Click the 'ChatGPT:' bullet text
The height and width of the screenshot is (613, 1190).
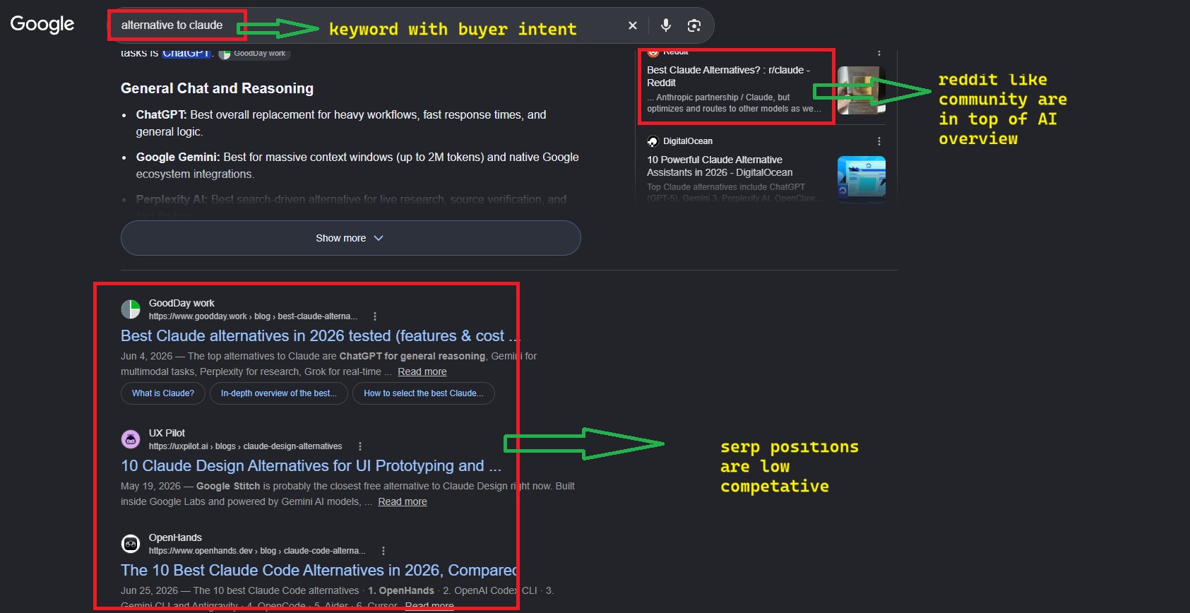[161, 114]
